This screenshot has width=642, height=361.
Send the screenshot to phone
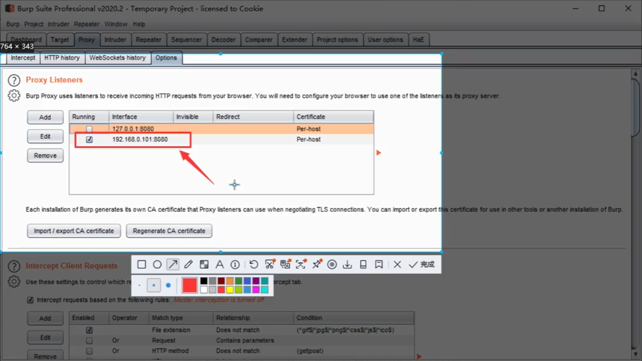(x=363, y=264)
